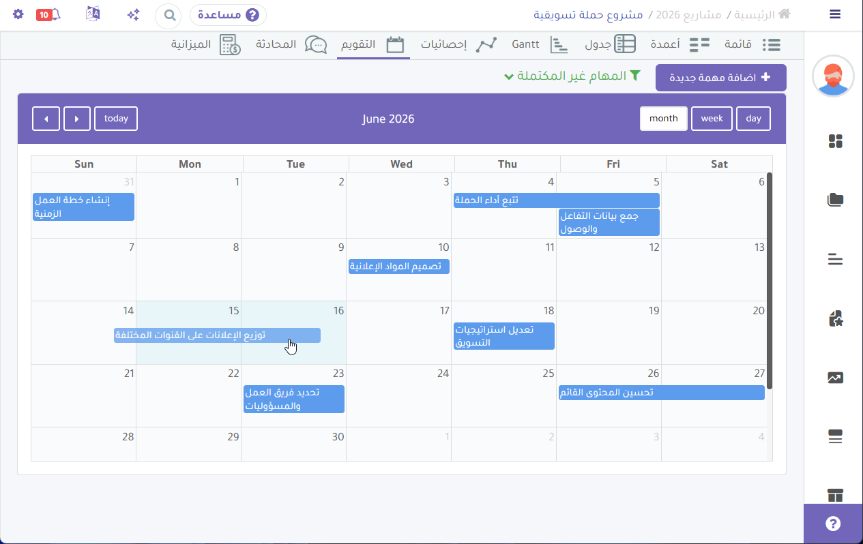Open event تحسين المحتوى القائم
The width and height of the screenshot is (863, 544).
(662, 393)
